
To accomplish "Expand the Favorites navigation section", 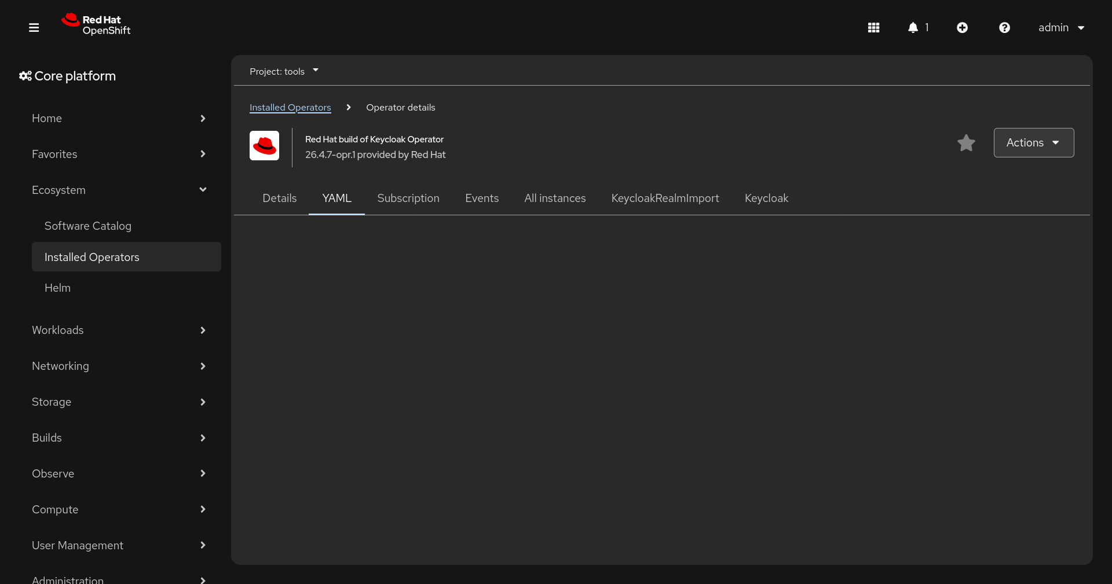I will 119,155.
